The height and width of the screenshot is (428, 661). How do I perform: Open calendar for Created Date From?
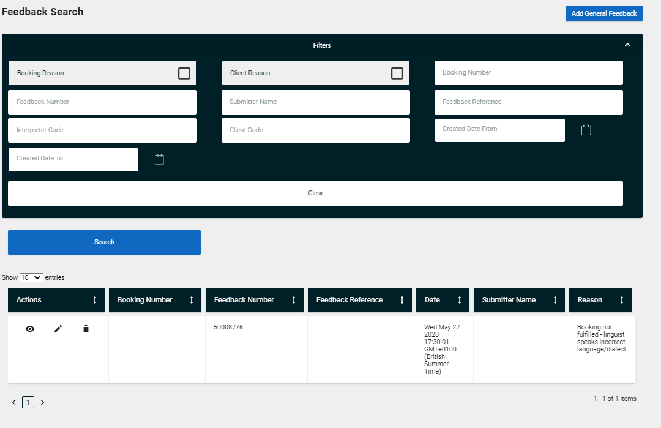pos(586,130)
